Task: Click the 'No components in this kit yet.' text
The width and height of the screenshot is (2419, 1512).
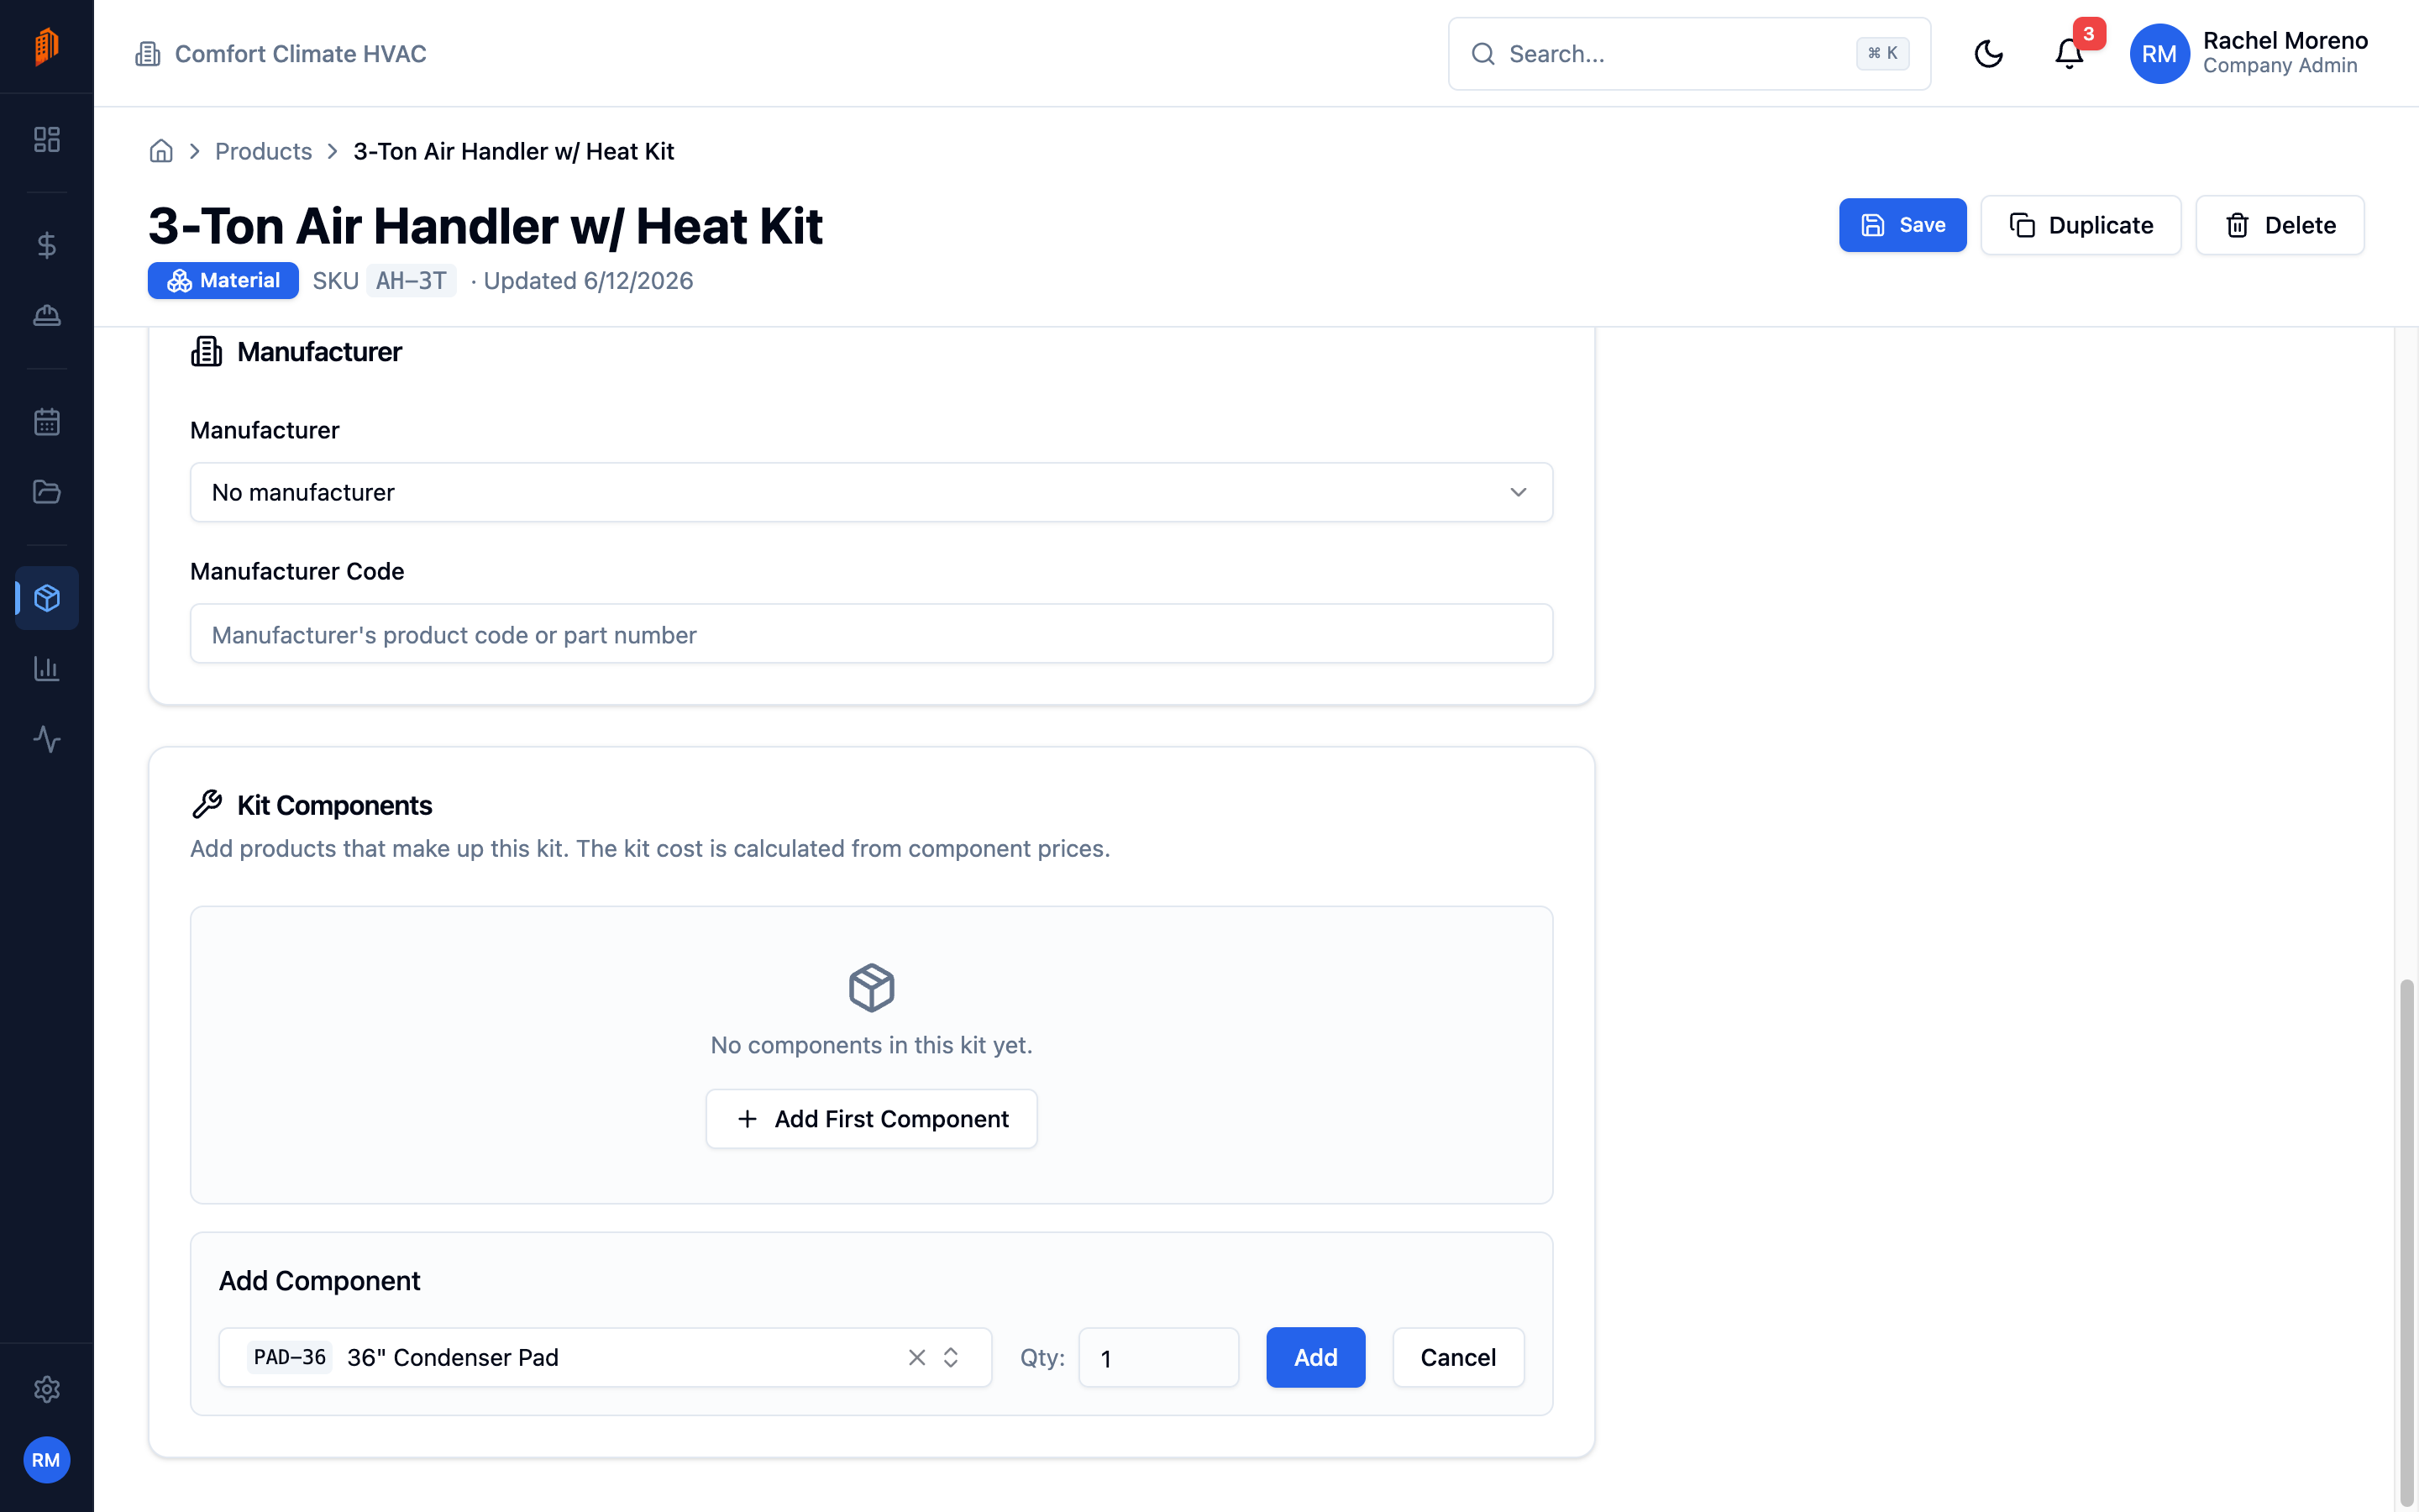Action: tap(871, 1045)
